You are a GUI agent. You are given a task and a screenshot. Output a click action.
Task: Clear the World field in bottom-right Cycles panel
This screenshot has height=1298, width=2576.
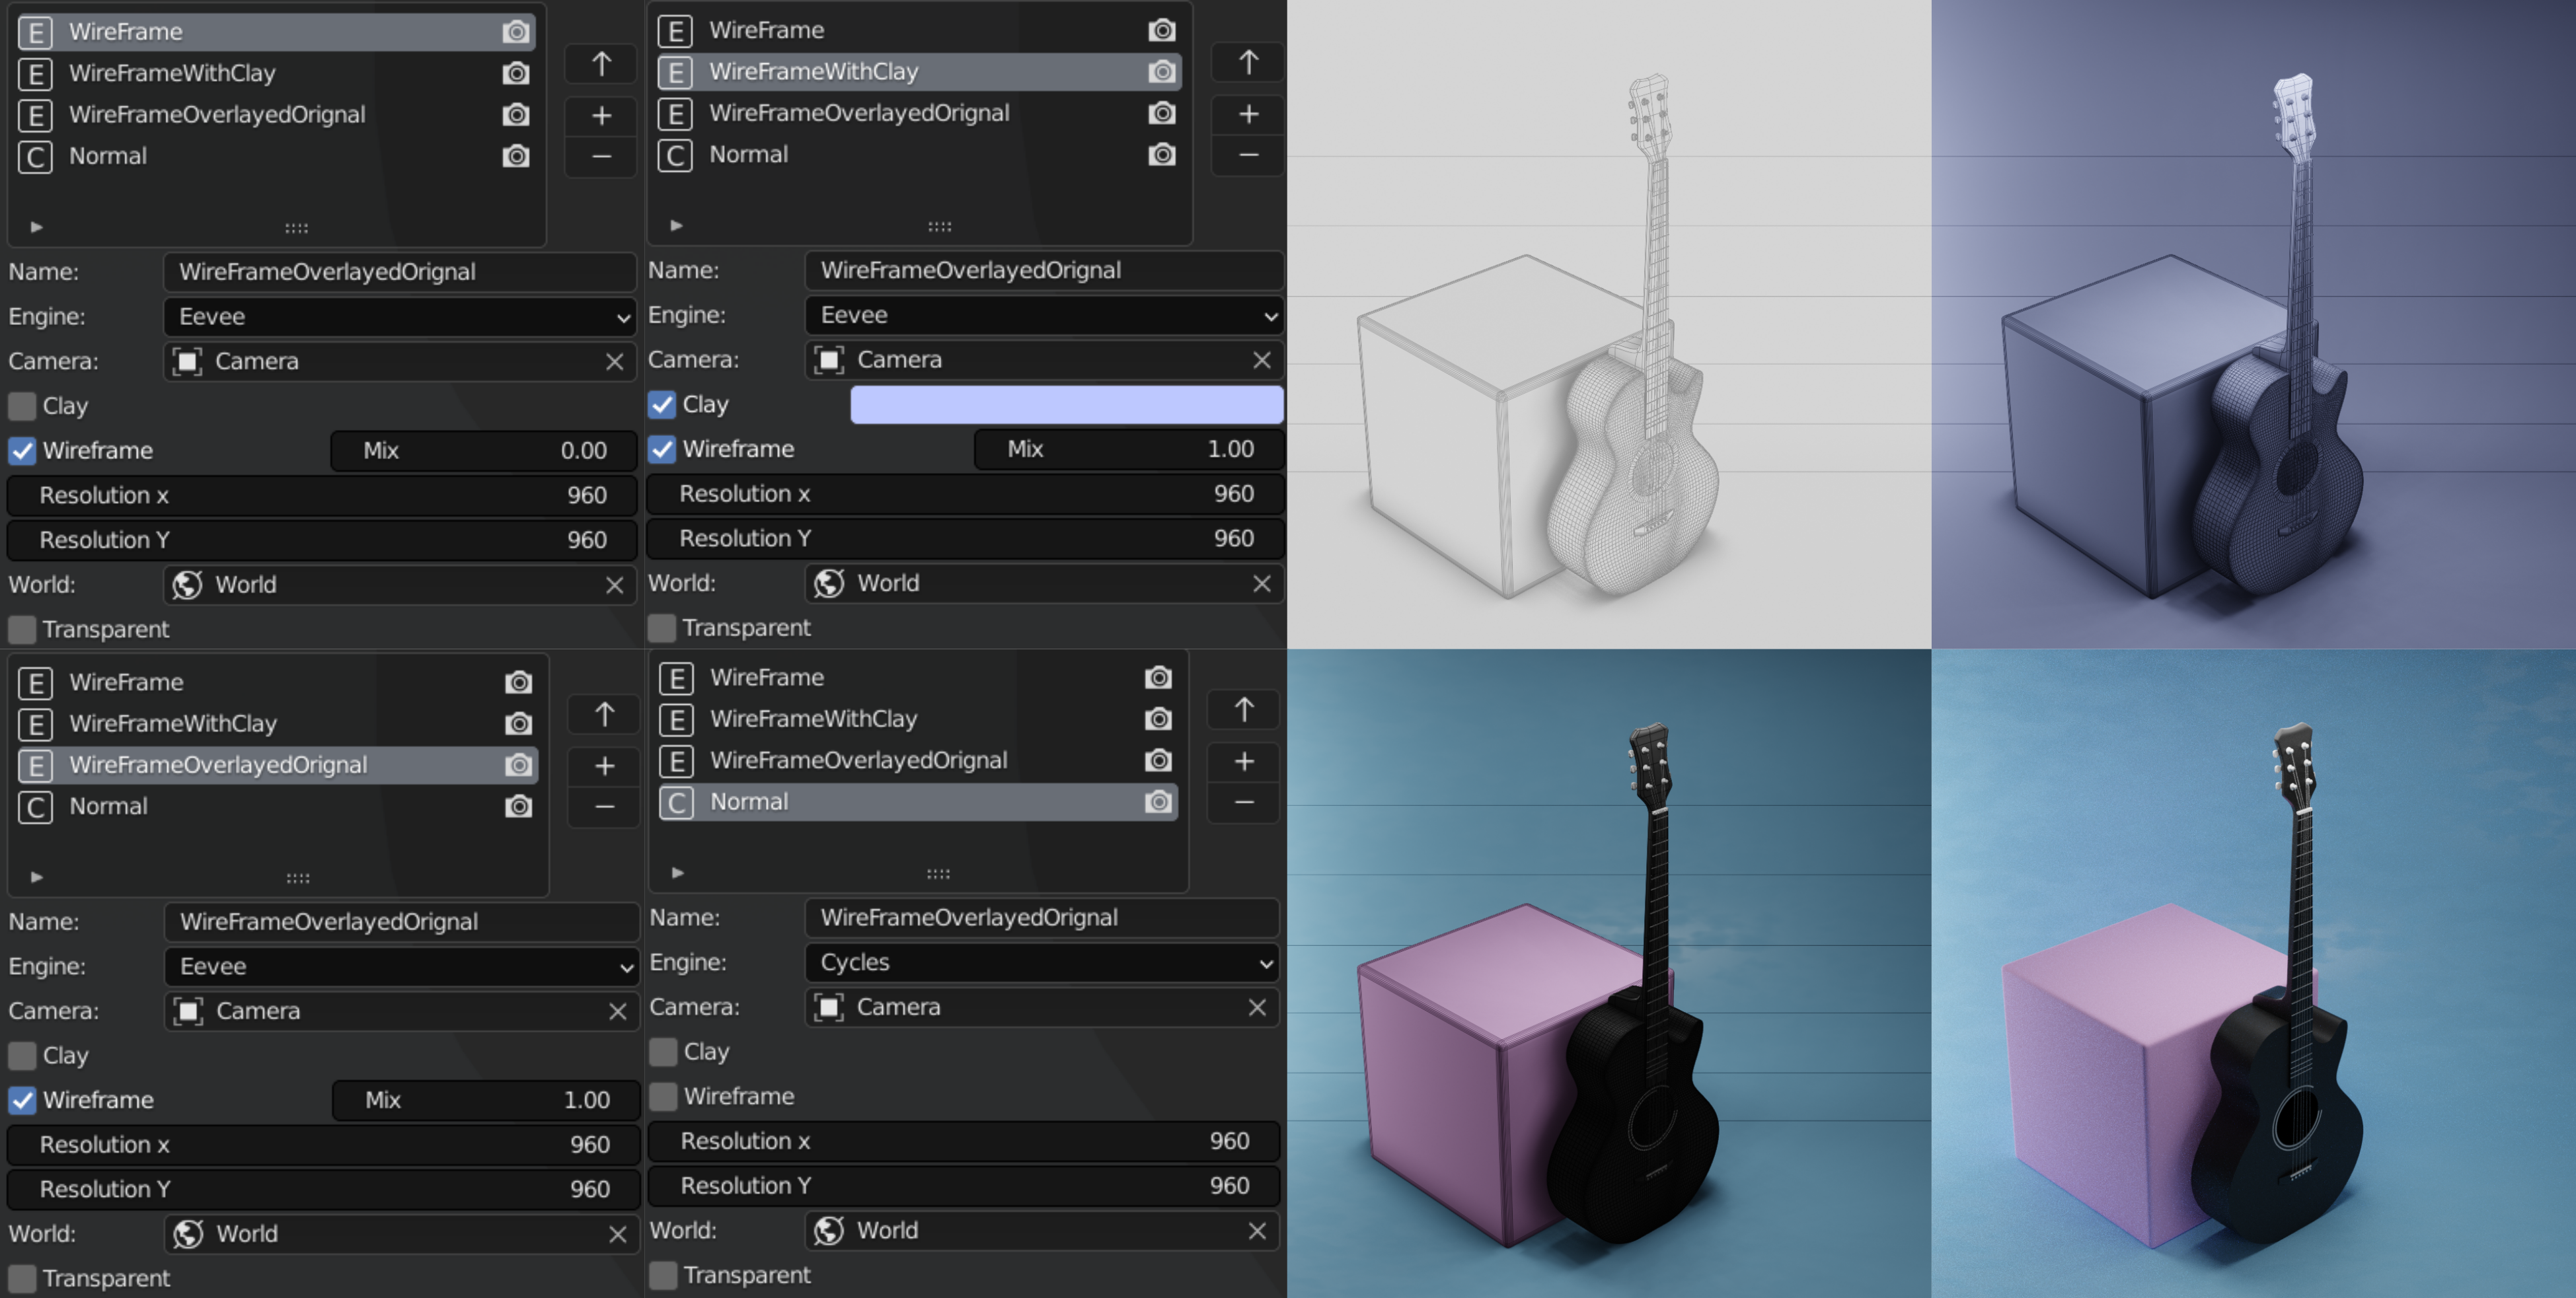[x=1257, y=1231]
